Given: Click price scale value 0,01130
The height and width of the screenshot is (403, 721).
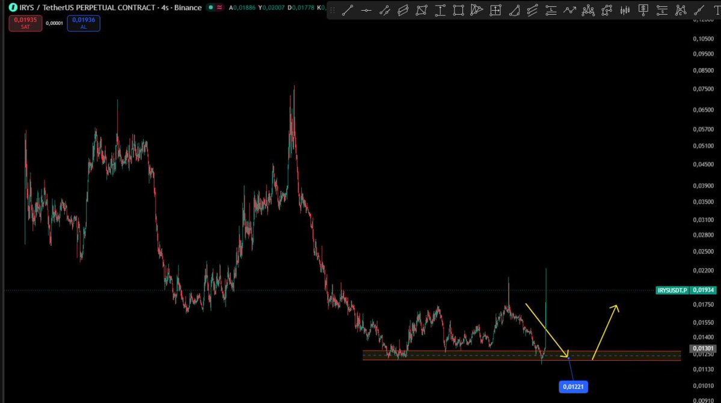Looking at the screenshot, I should [703, 369].
